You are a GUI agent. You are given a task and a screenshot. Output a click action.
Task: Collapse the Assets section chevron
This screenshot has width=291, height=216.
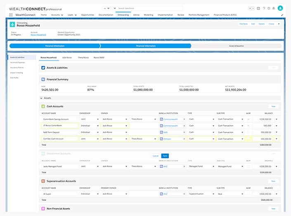41,98
